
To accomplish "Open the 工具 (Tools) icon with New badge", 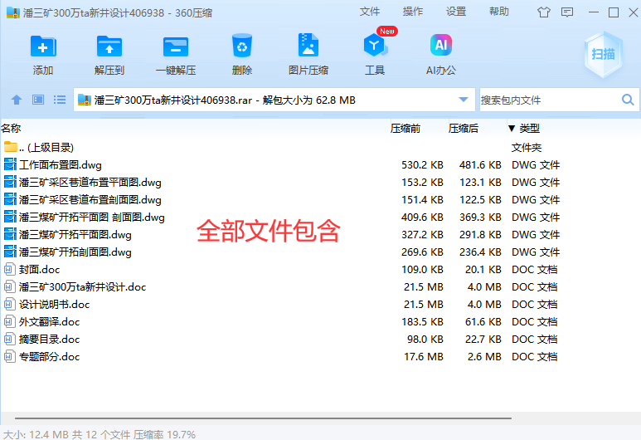I will tap(376, 43).
